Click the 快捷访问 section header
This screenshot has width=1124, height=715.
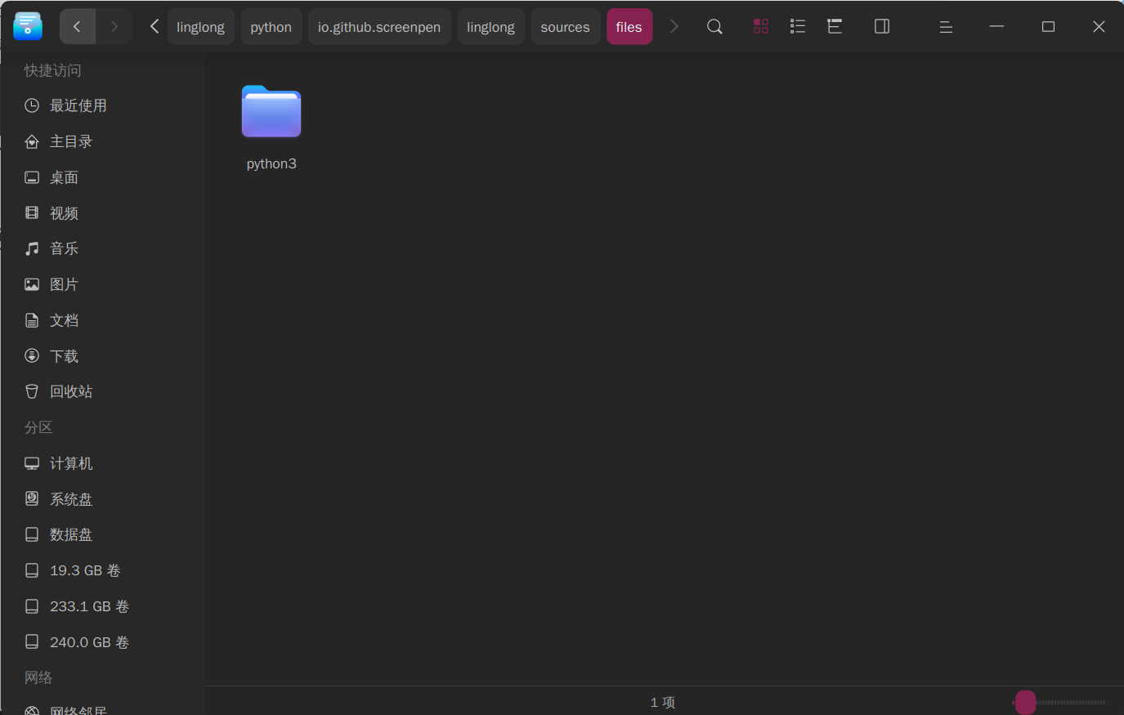click(x=53, y=70)
